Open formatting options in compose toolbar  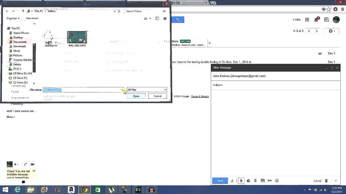232,181
